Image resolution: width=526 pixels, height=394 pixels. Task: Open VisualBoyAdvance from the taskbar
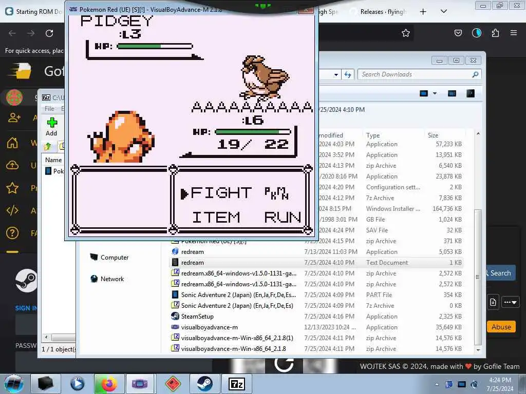pyautogui.click(x=141, y=384)
